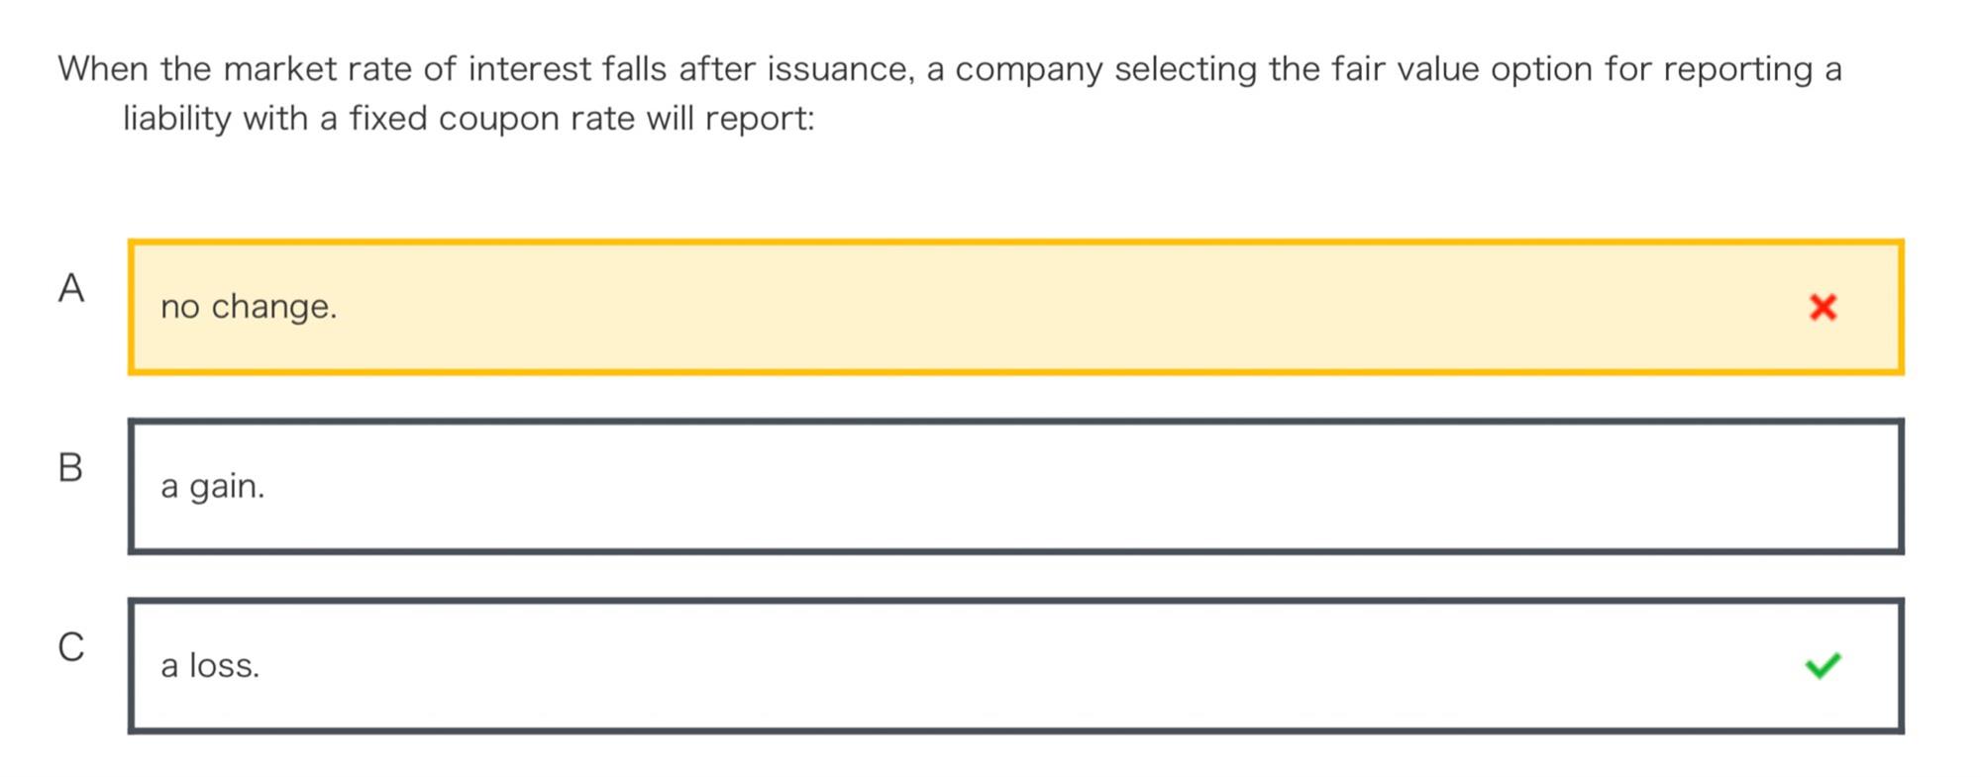Select answer box C
Viewport: 1981px width, 777px height.
1015,665
